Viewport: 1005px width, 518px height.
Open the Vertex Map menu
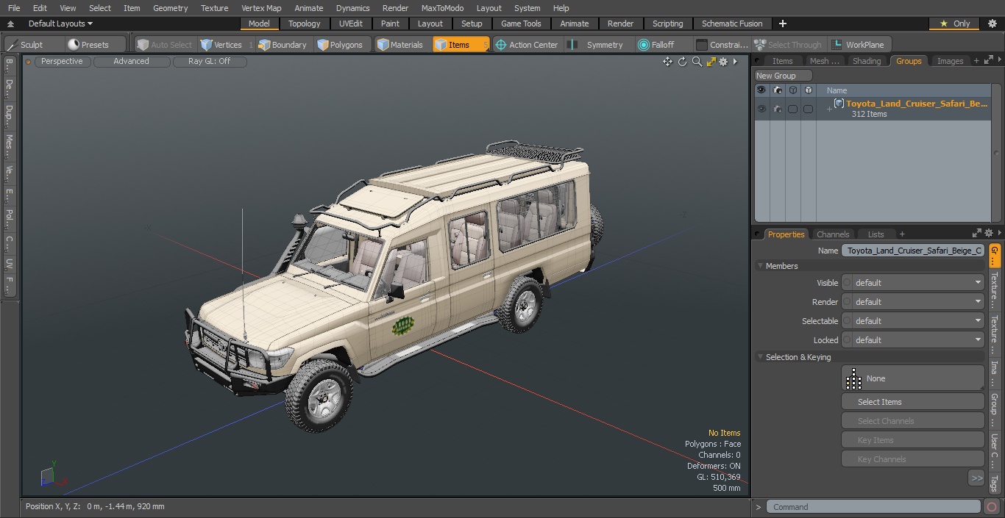261,8
